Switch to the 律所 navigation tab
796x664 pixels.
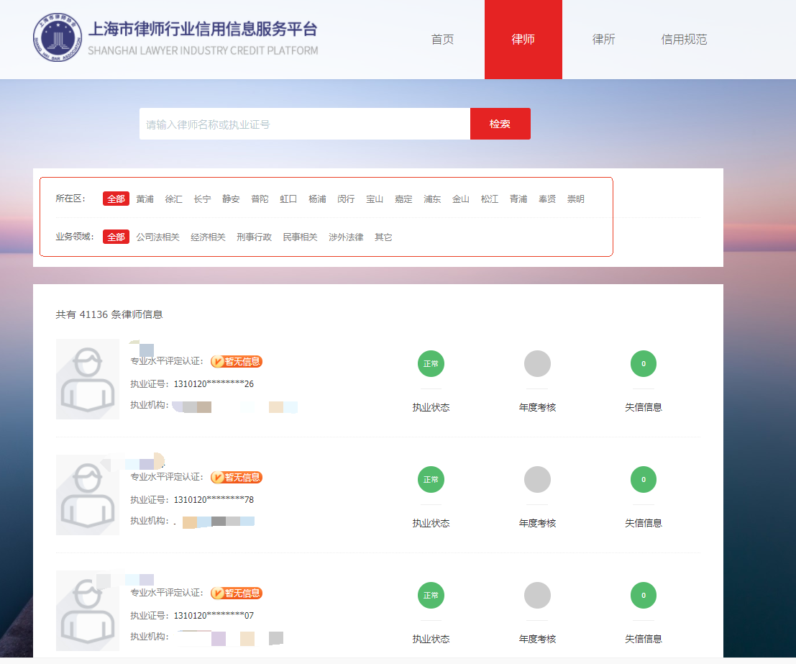(603, 40)
